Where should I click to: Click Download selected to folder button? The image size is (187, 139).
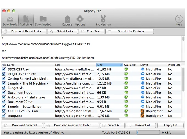point(71,126)
